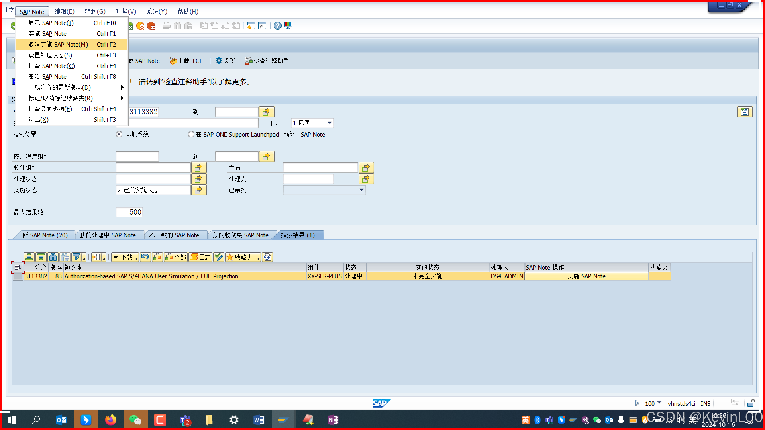
Task: Select the 本地系统 radio button
Action: [119, 134]
